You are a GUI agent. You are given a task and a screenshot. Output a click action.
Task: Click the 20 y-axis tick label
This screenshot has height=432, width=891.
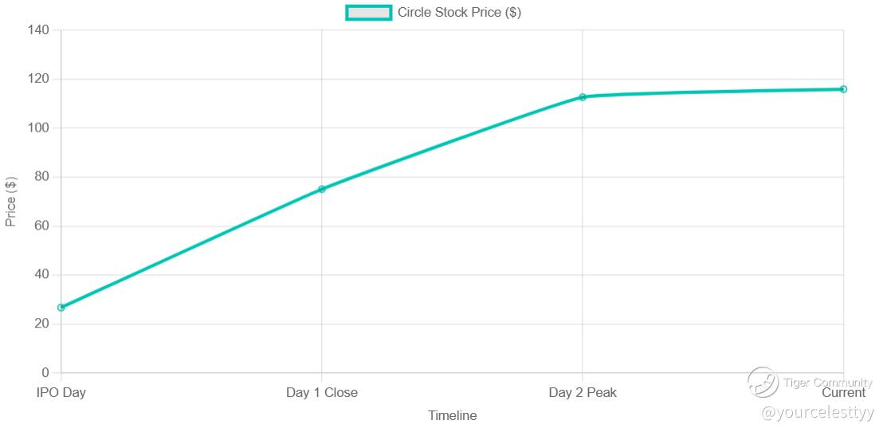[x=41, y=324]
